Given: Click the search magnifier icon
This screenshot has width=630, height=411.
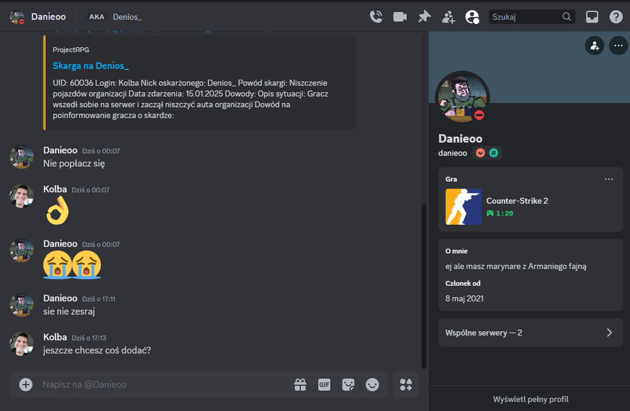Looking at the screenshot, I should [x=566, y=17].
